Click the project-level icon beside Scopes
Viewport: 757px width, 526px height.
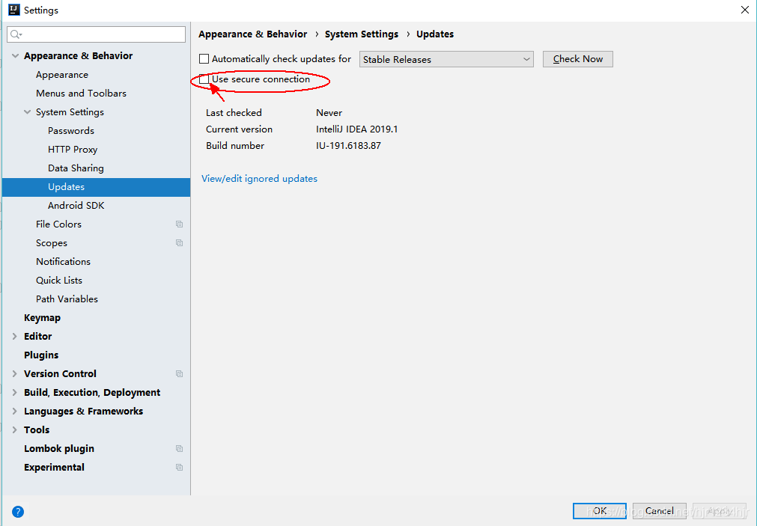pyautogui.click(x=179, y=242)
